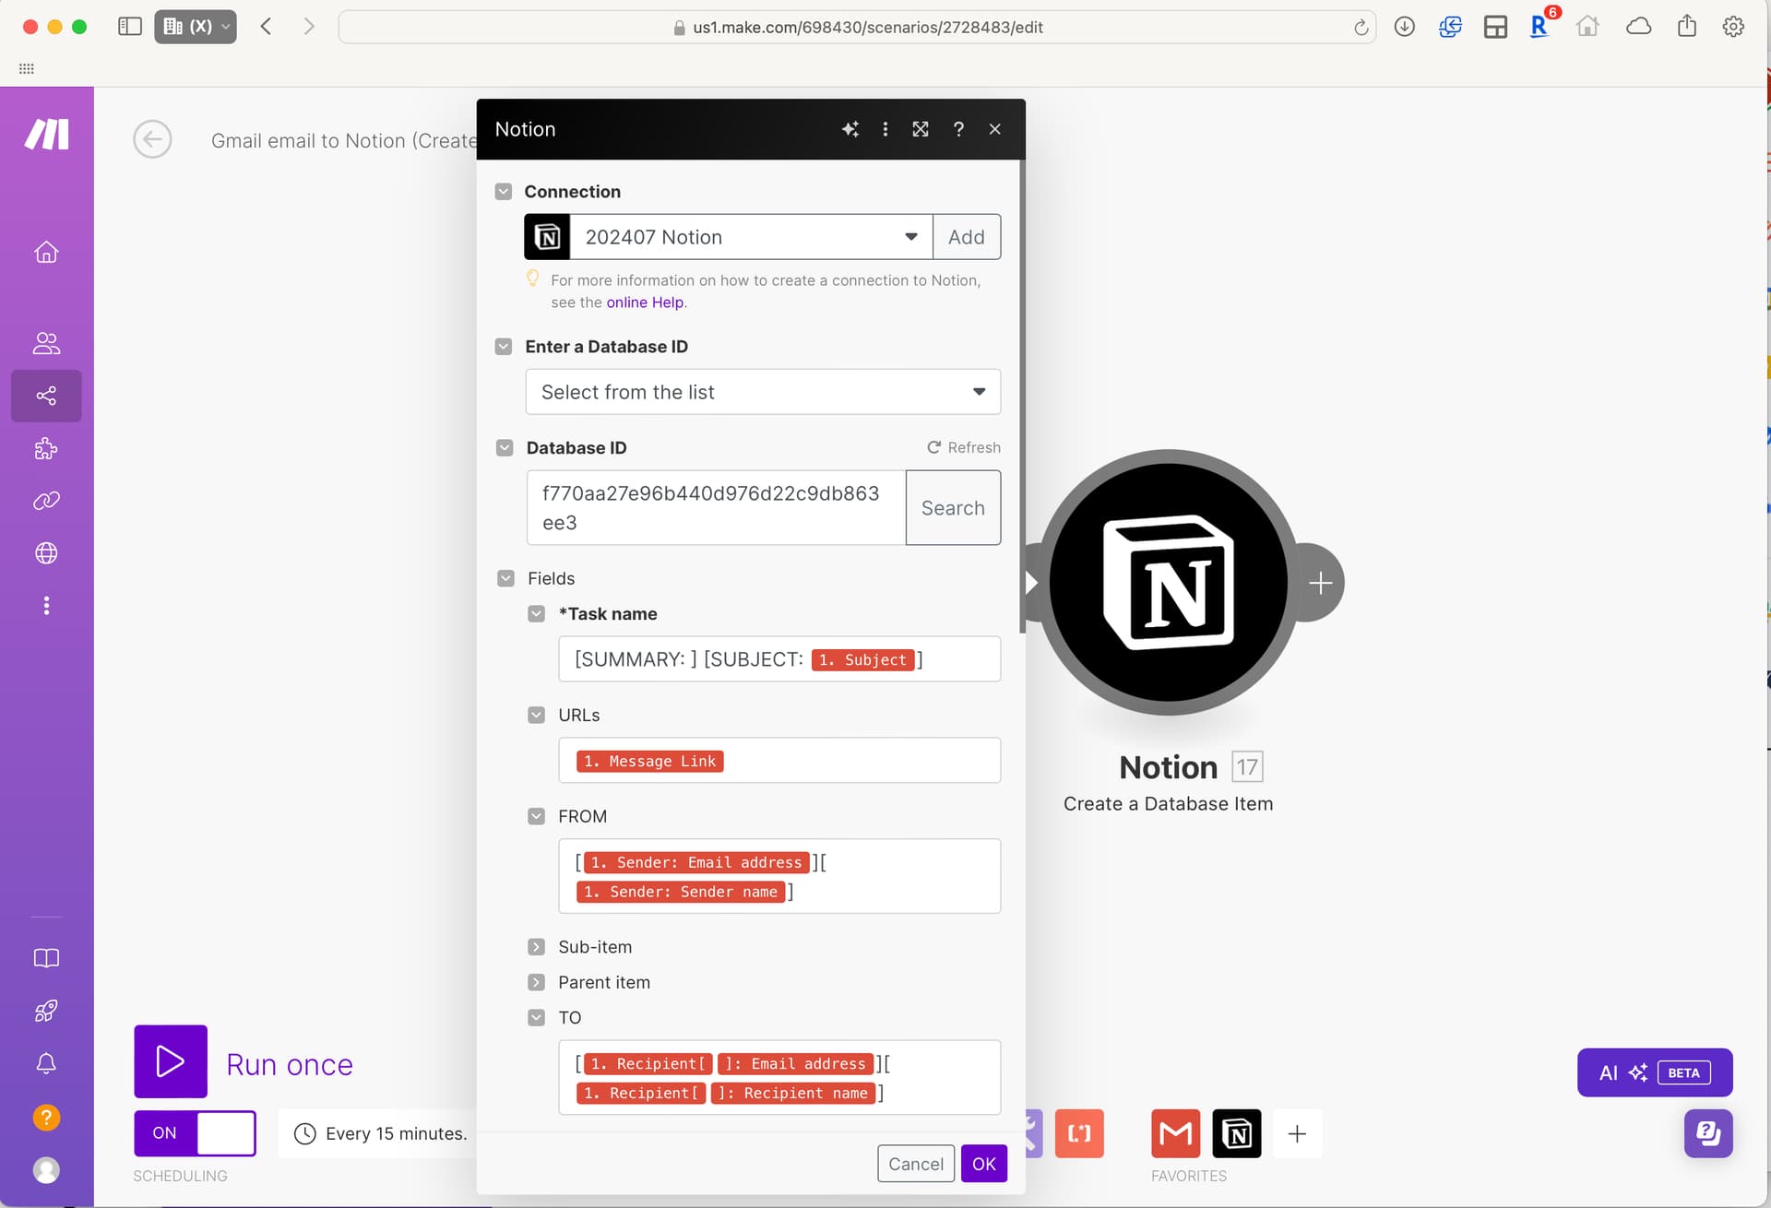The width and height of the screenshot is (1771, 1208).
Task: Open the AI BETA assistant button
Action: [1655, 1072]
